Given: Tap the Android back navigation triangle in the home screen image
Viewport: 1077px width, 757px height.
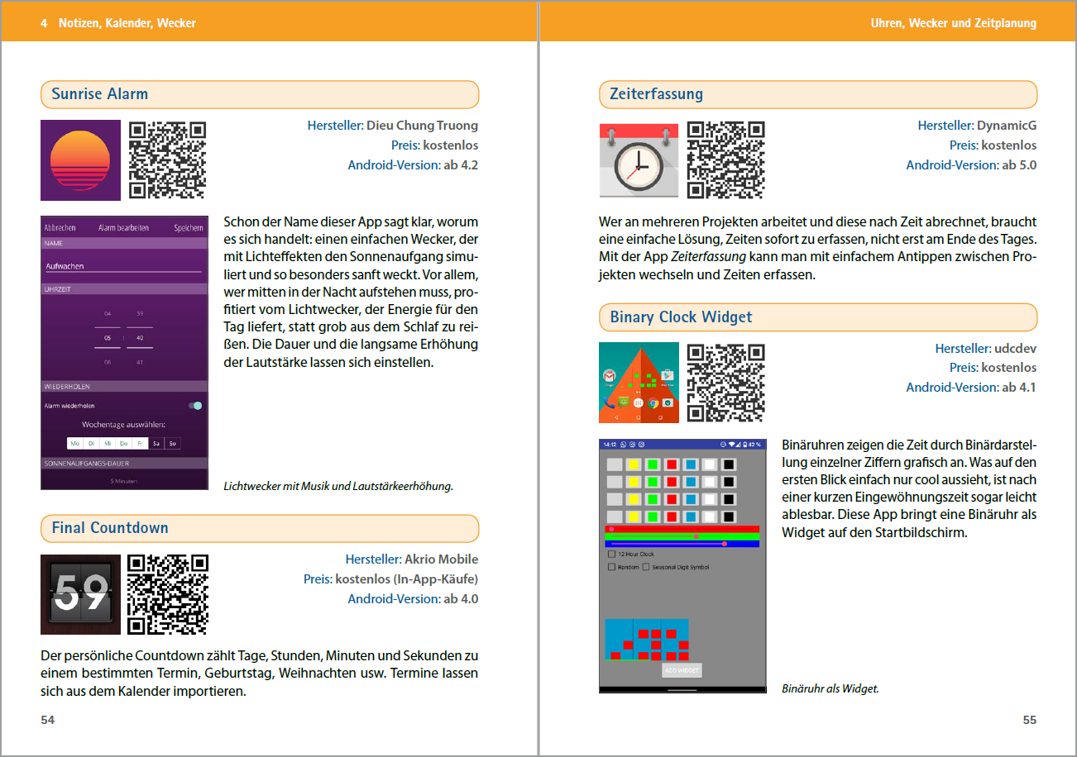Looking at the screenshot, I should [616, 417].
